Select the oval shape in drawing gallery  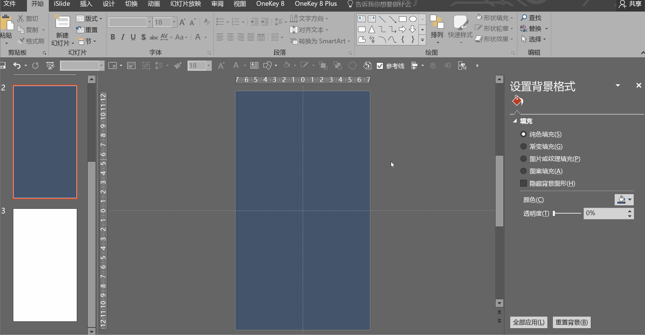tap(413, 19)
